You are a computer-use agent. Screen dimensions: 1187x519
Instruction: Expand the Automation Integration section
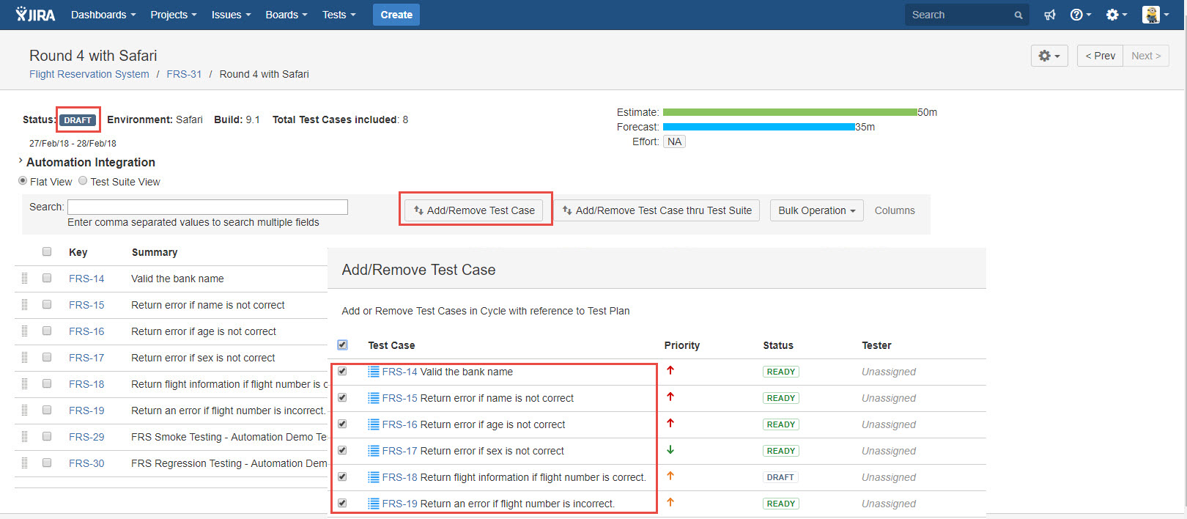(x=86, y=162)
